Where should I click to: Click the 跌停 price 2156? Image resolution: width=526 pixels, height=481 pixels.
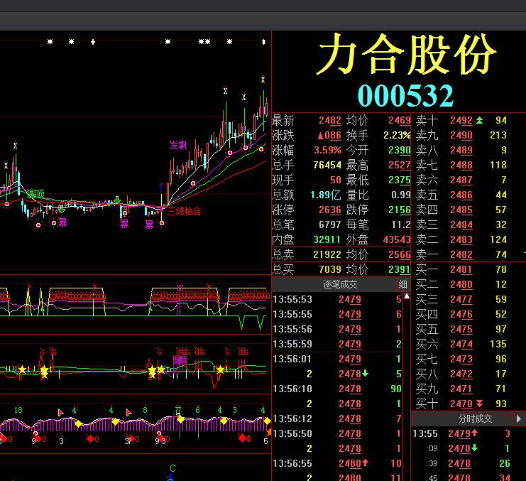[399, 210]
